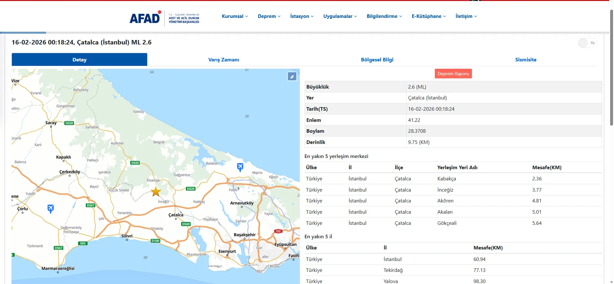
Task: Switch to the Varış Zamanı tab
Action: 223,60
